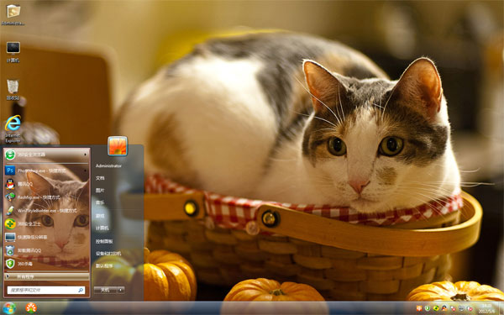Screen dimensions: 504x315
Task: Open 图片 in the Start menu right pane
Action: [100, 191]
